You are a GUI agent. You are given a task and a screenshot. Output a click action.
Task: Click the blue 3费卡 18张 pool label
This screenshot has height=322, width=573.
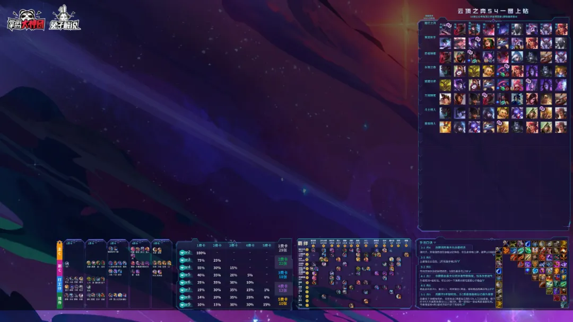283,274
